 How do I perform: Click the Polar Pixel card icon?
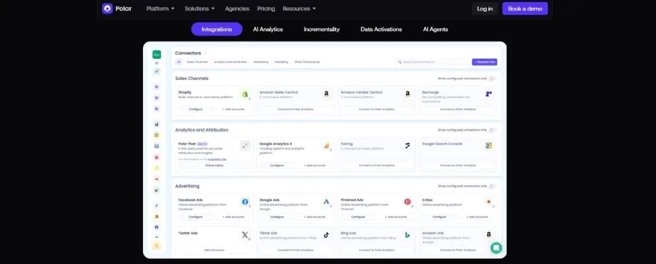pyautogui.click(x=245, y=145)
